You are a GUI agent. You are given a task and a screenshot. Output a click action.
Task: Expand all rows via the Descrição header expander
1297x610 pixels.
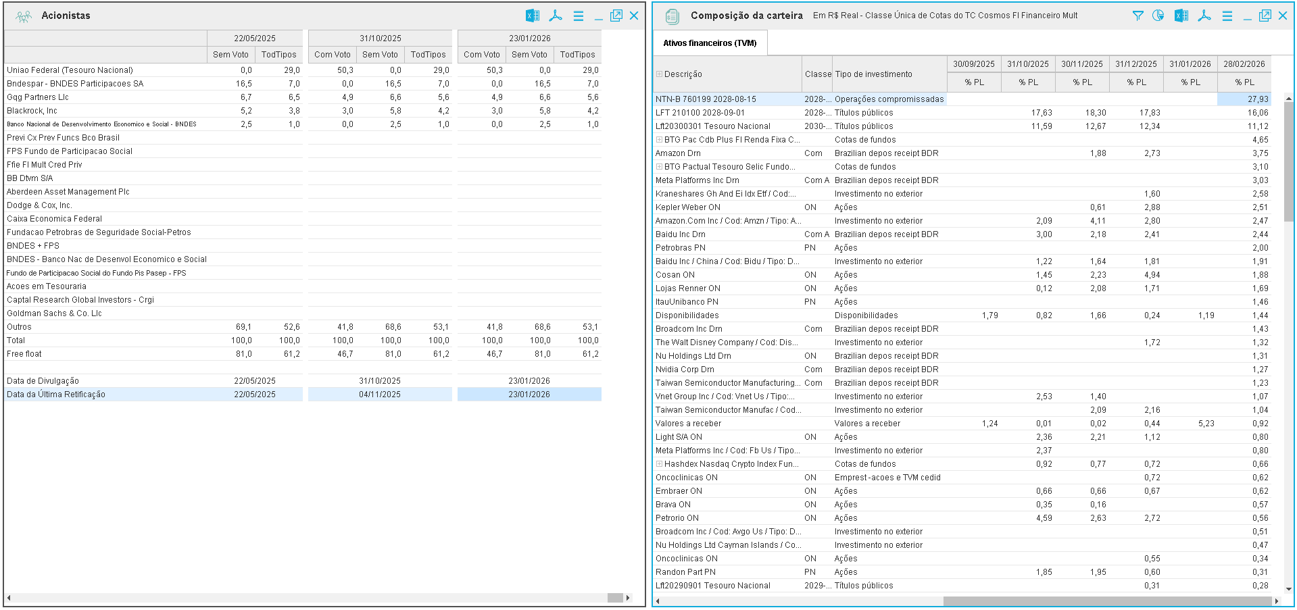[x=659, y=74]
